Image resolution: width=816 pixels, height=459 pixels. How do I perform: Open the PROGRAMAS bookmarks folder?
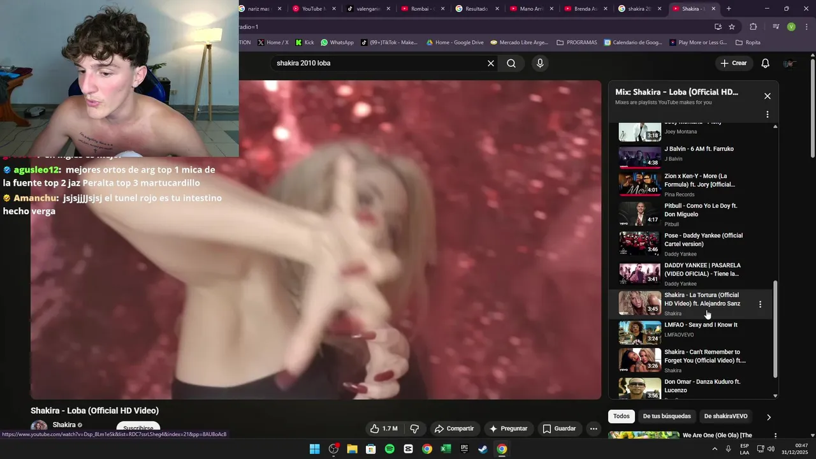[577, 43]
